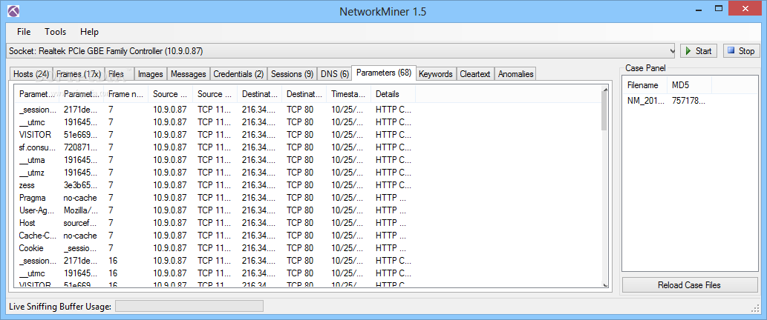Select _session... row in frame 7
The image size is (767, 320).
click(x=215, y=110)
